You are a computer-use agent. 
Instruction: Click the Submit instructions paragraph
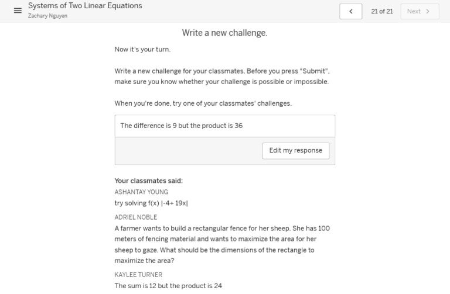click(222, 77)
